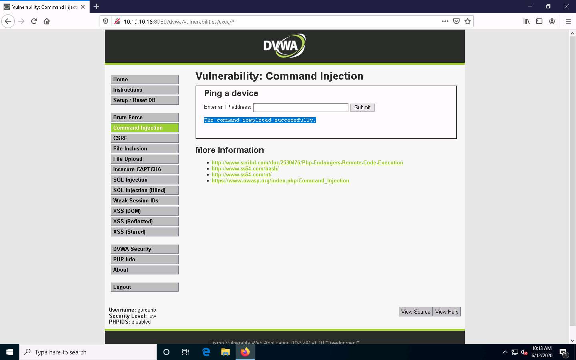
Task: Switch to the Vulnerability: Command Injection tab
Action: pyautogui.click(x=44, y=6)
